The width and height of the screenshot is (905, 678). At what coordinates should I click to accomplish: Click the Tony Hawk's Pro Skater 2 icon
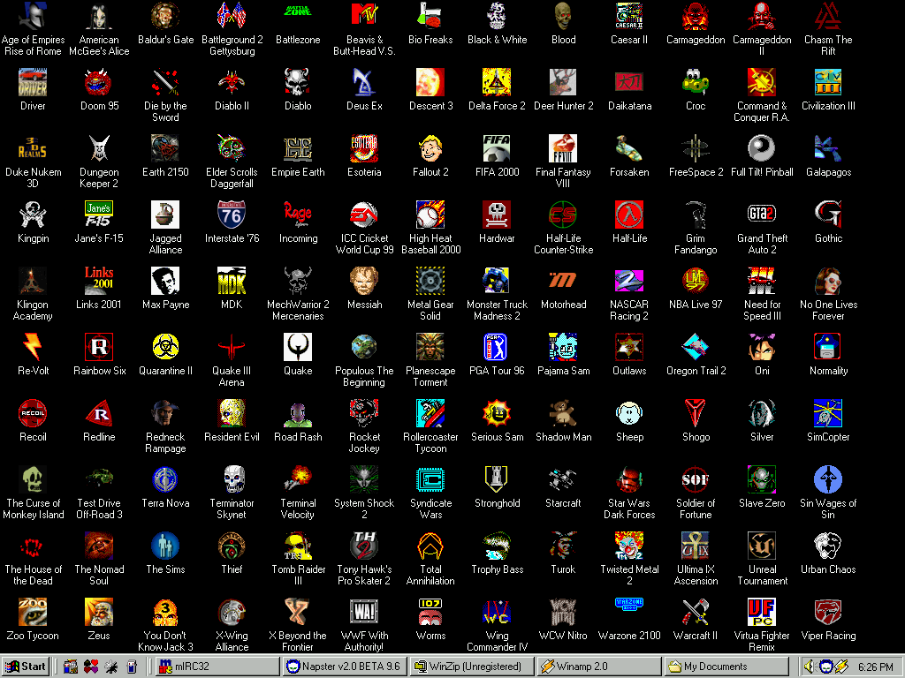click(364, 546)
